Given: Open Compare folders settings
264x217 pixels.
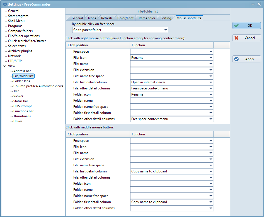Looking at the screenshot, I should (x=20, y=31).
